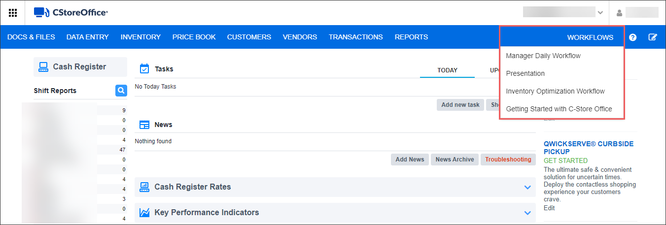Click the CStoreOffice logo
The height and width of the screenshot is (225, 666).
pyautogui.click(x=71, y=13)
